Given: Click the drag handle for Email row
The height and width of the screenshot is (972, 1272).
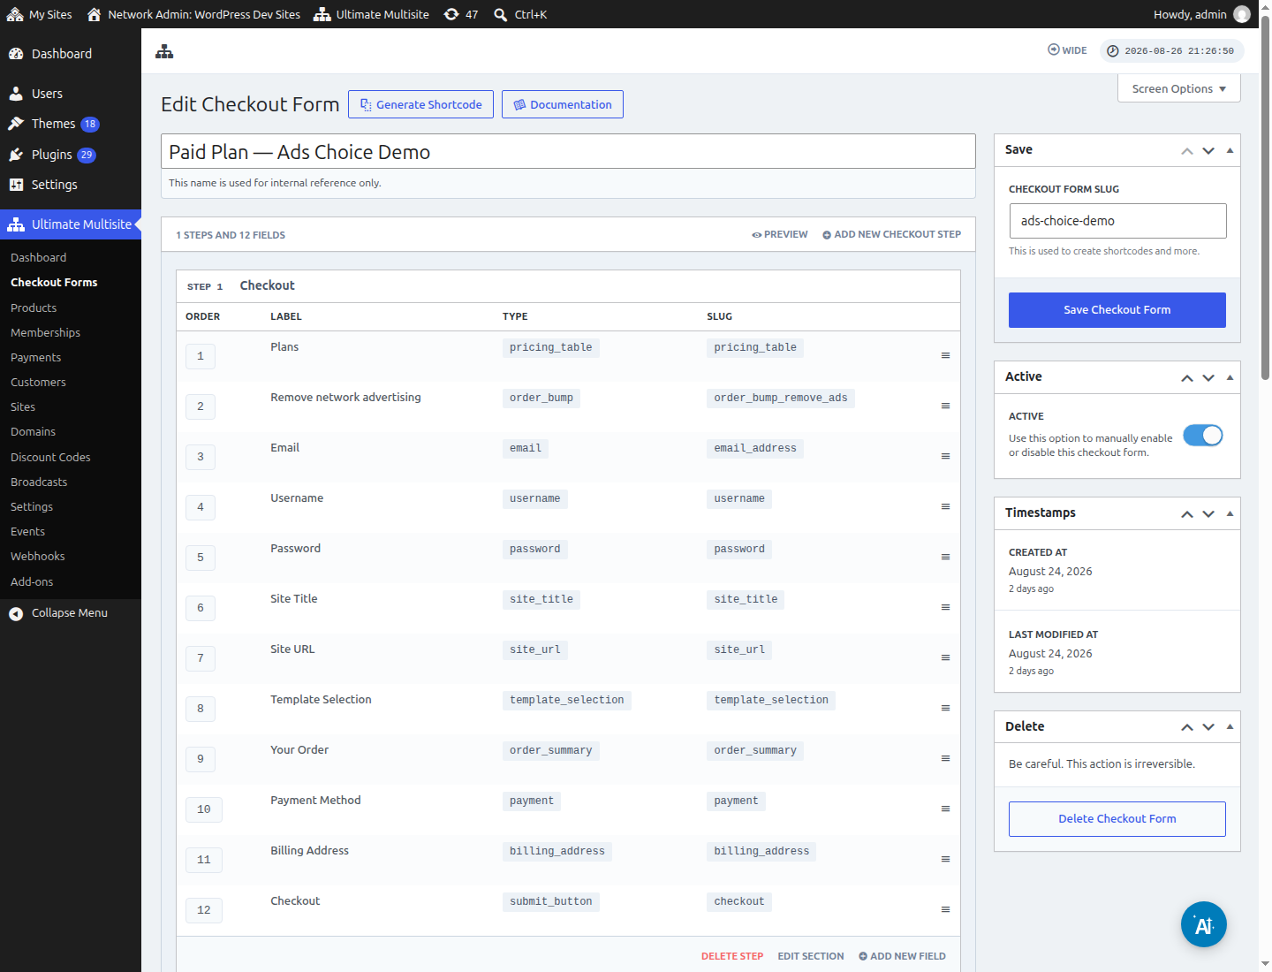Looking at the screenshot, I should 945,456.
